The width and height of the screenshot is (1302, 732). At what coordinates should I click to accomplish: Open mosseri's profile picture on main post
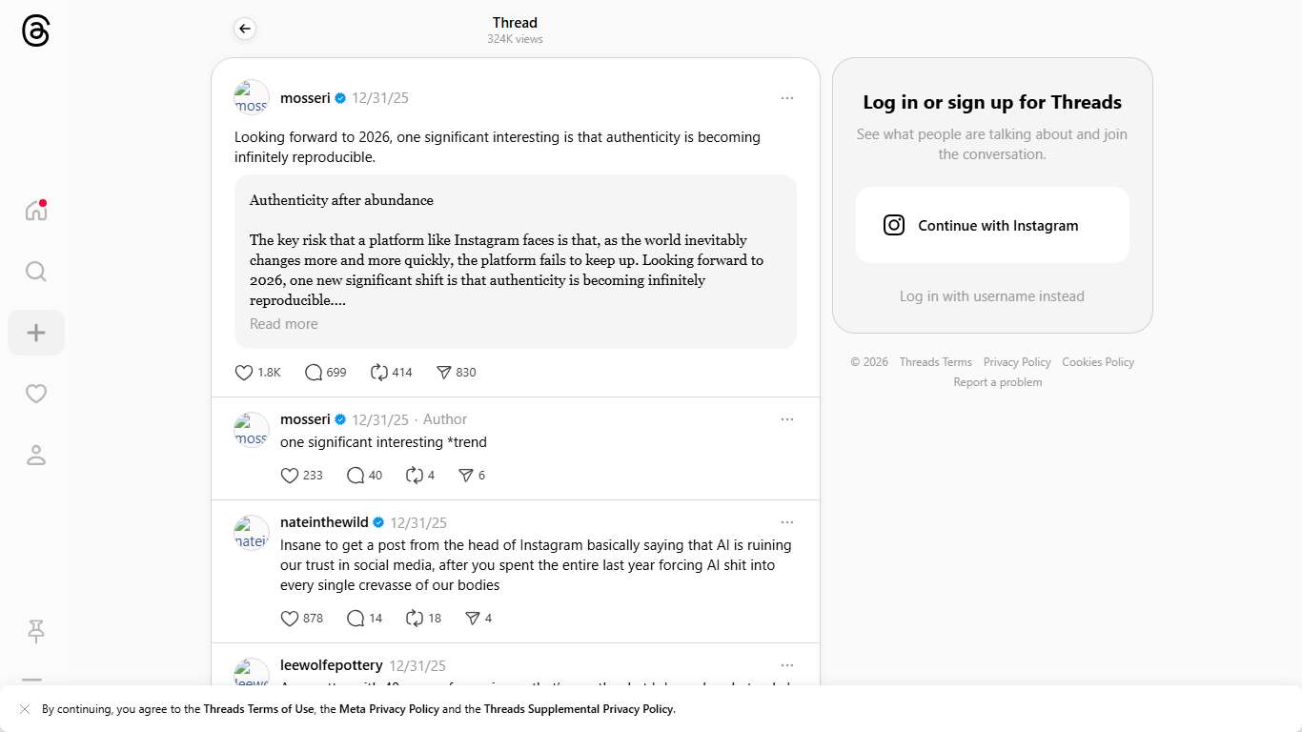pyautogui.click(x=252, y=97)
